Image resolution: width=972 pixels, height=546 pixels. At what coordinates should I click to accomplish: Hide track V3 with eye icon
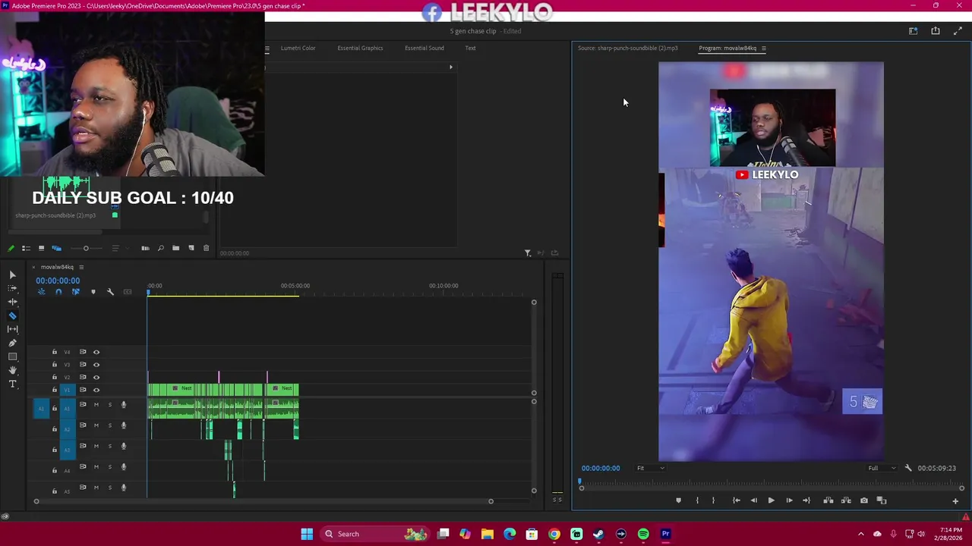96,365
